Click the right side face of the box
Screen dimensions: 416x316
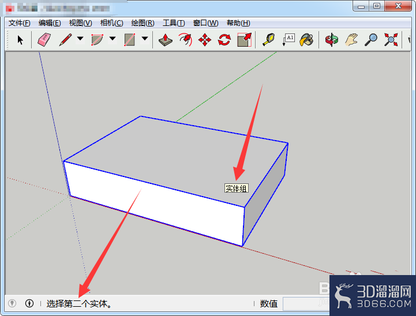pos(265,194)
